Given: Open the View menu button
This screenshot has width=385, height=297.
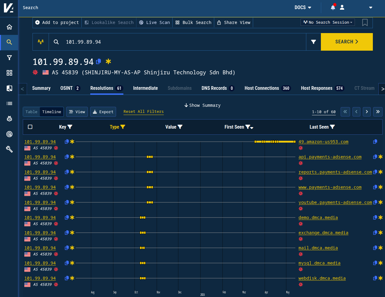Looking at the screenshot, I should point(77,112).
